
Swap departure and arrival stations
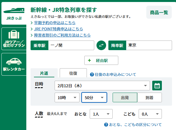coord(101,45)
